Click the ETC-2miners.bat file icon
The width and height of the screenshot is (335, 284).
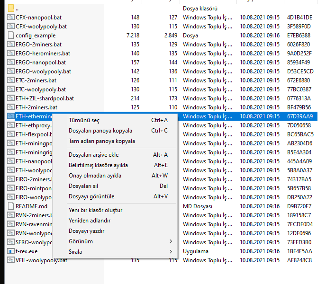(x=11, y=80)
